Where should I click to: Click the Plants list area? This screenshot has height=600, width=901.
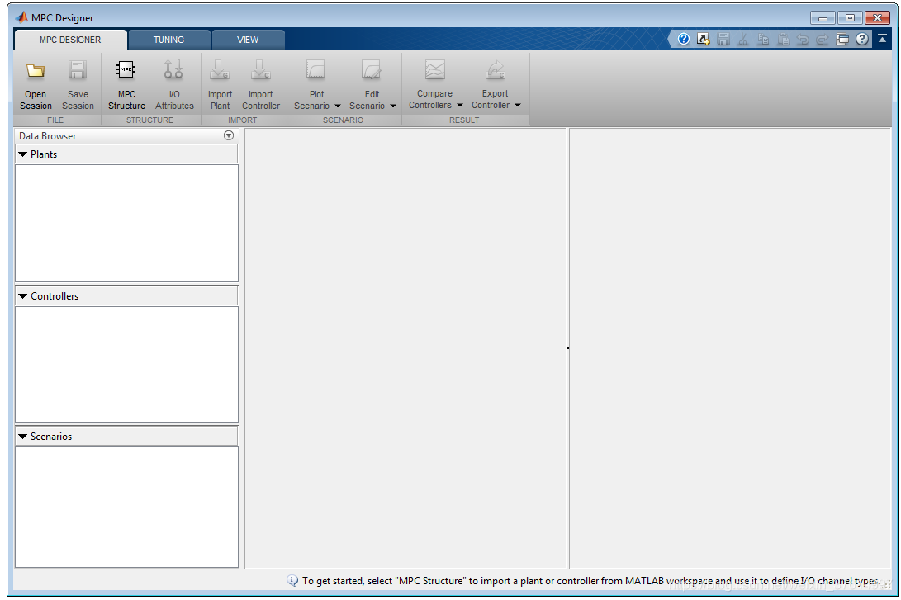126,224
